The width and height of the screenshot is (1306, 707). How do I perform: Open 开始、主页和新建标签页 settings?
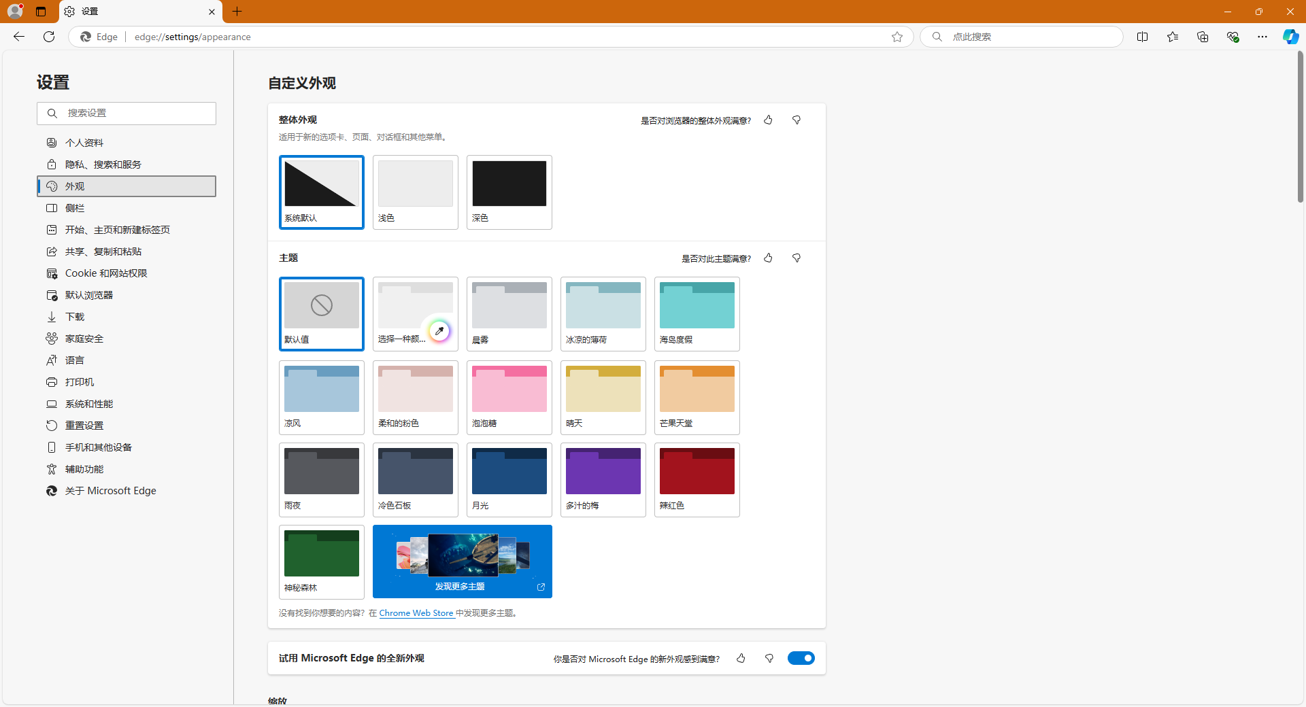(x=127, y=230)
